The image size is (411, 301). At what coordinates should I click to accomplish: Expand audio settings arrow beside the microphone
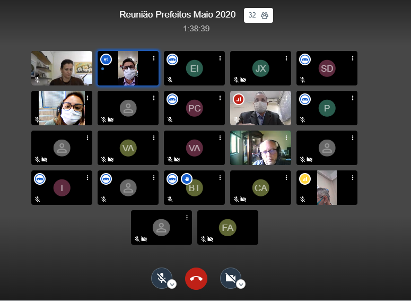172,285
